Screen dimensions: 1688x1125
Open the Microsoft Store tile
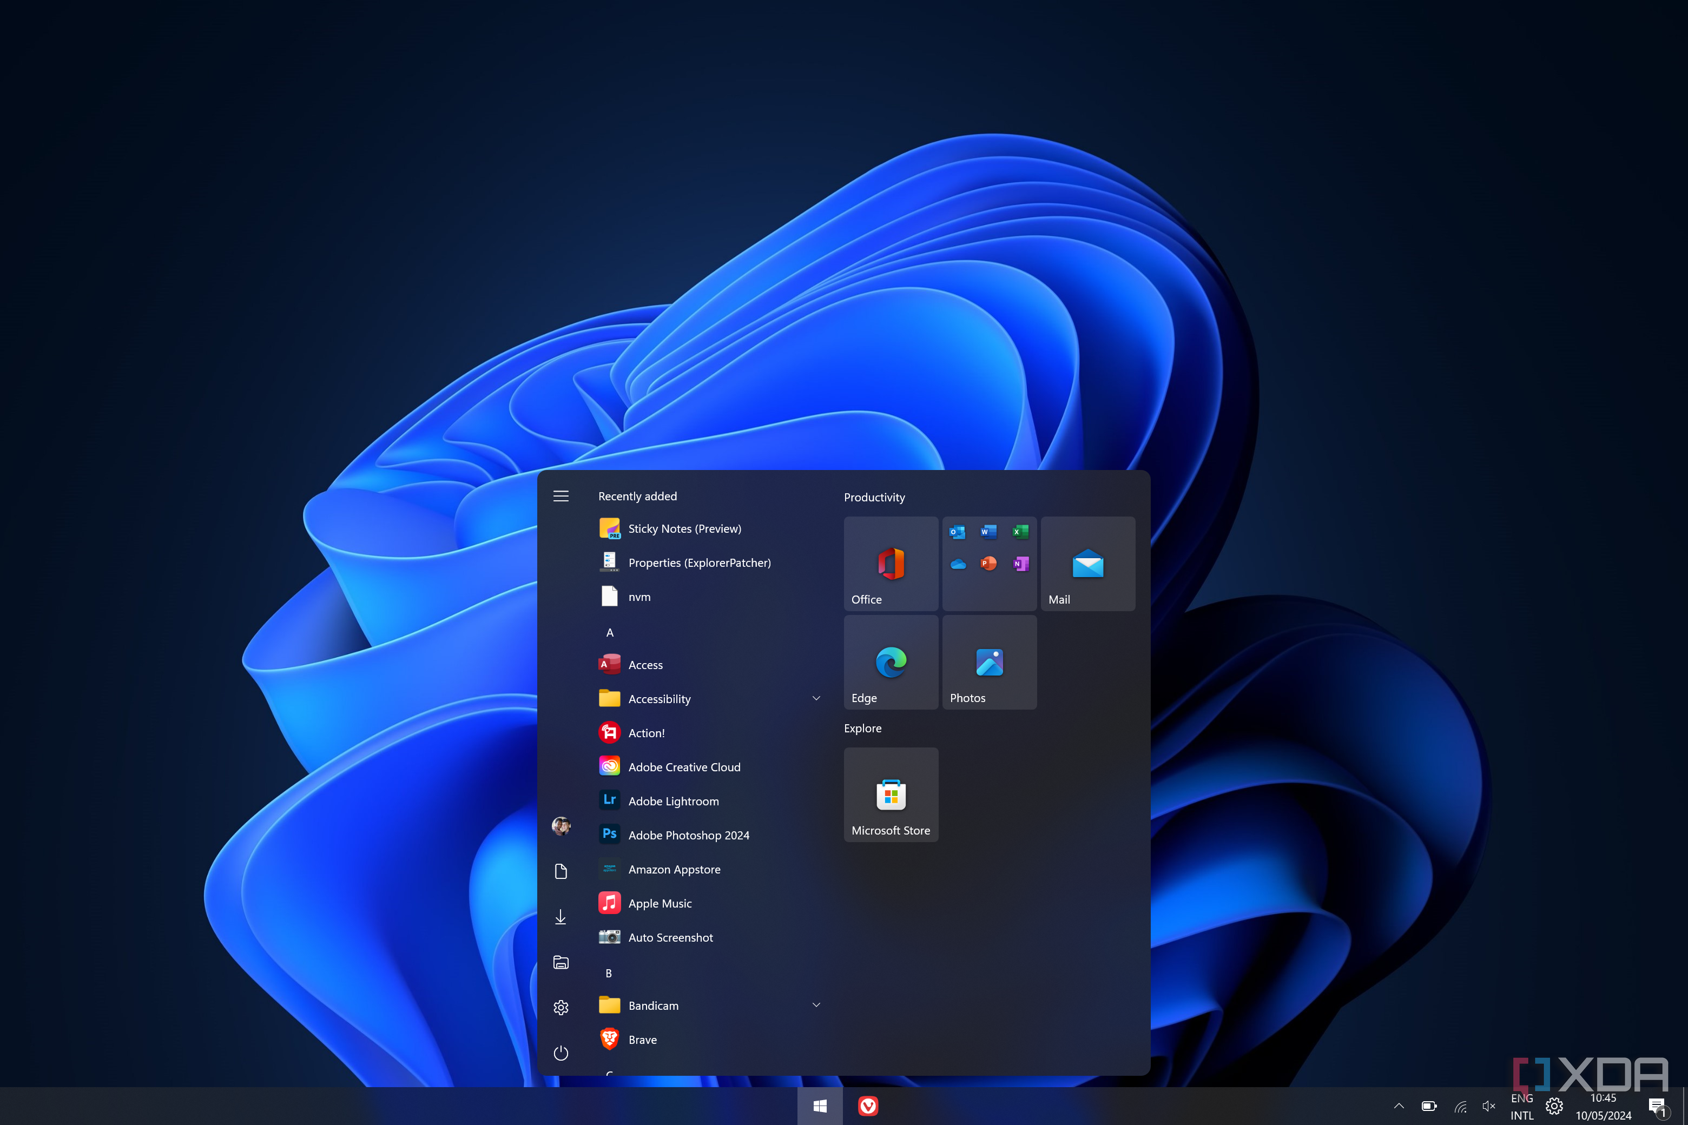[891, 795]
